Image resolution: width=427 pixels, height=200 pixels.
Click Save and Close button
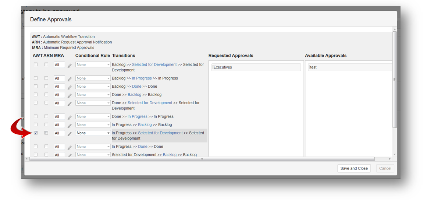pos(354,168)
